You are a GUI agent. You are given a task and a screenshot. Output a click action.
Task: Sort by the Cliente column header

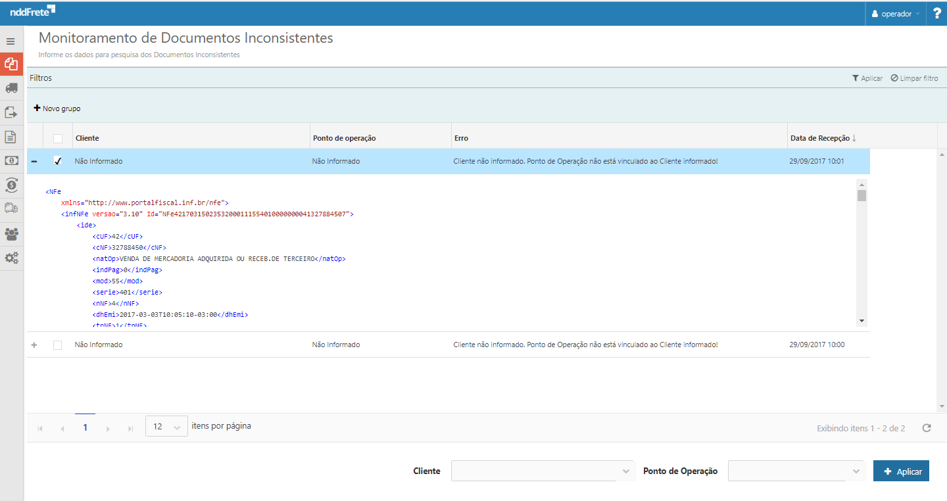87,138
